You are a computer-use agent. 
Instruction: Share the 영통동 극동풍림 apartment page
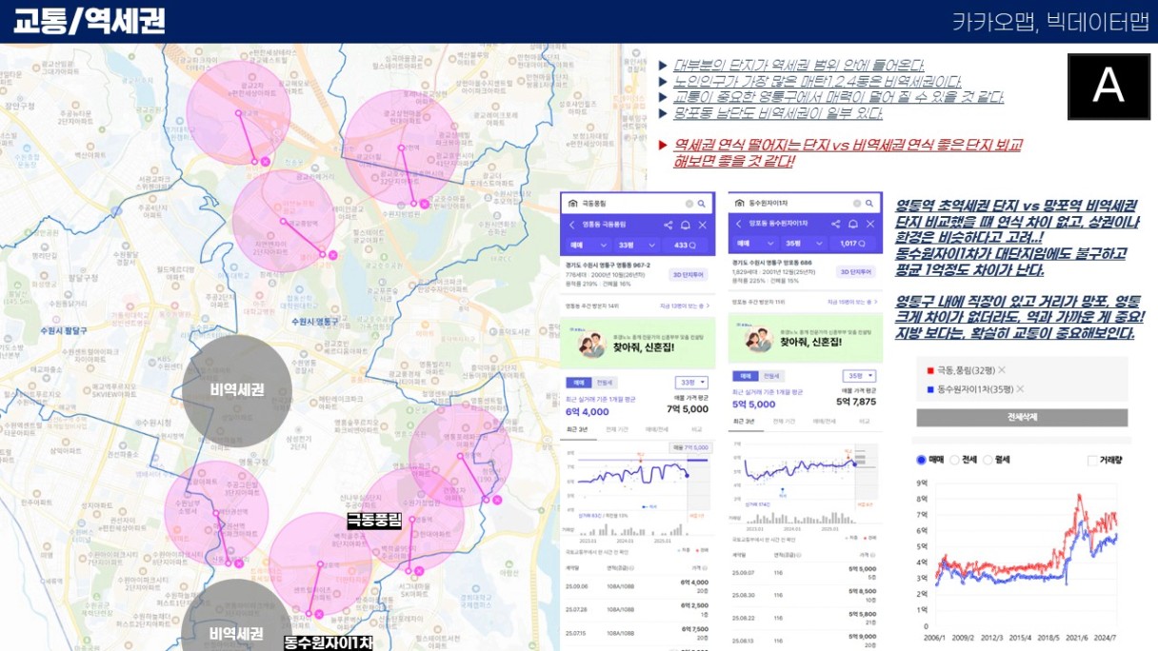(x=669, y=225)
